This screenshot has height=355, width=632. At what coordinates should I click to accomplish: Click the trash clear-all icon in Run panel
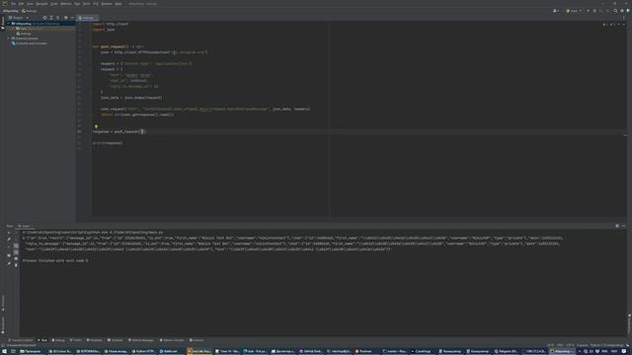point(16,265)
